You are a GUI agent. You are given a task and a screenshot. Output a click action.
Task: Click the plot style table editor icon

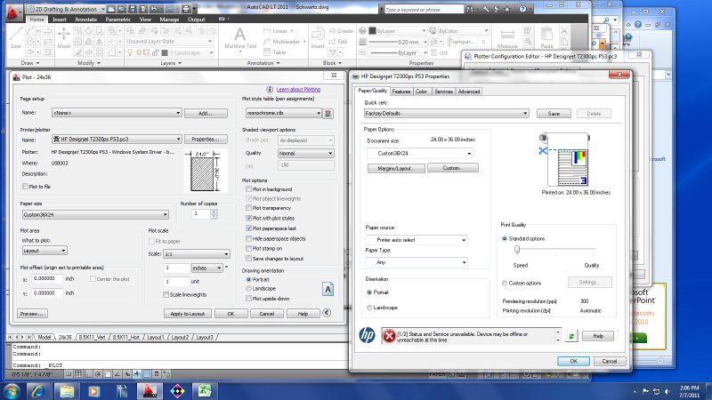click(328, 114)
